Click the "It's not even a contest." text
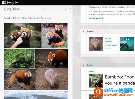 click(x=111, y=47)
